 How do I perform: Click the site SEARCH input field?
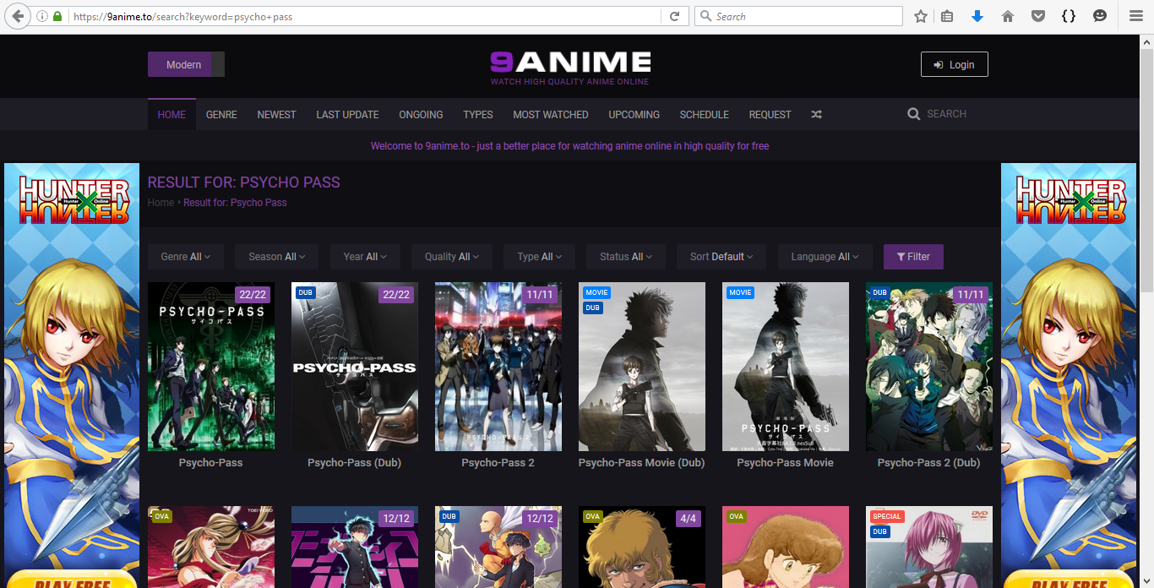click(x=956, y=114)
